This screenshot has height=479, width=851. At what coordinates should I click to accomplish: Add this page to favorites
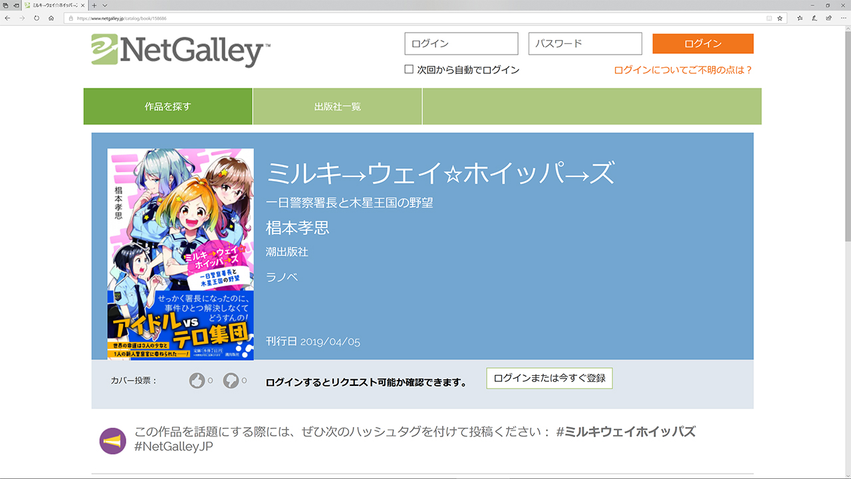tap(780, 18)
